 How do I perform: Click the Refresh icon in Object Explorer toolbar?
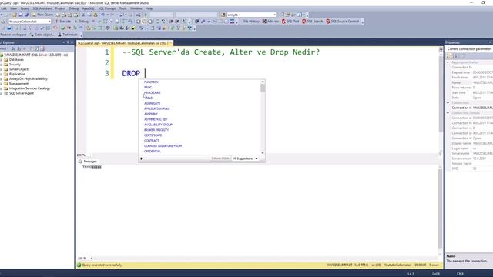tap(36, 48)
